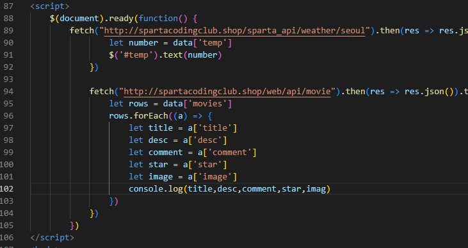Image resolution: width=468 pixels, height=248 pixels.
Task: Click the rows.forEach line
Action: pyautogui.click(x=161, y=115)
